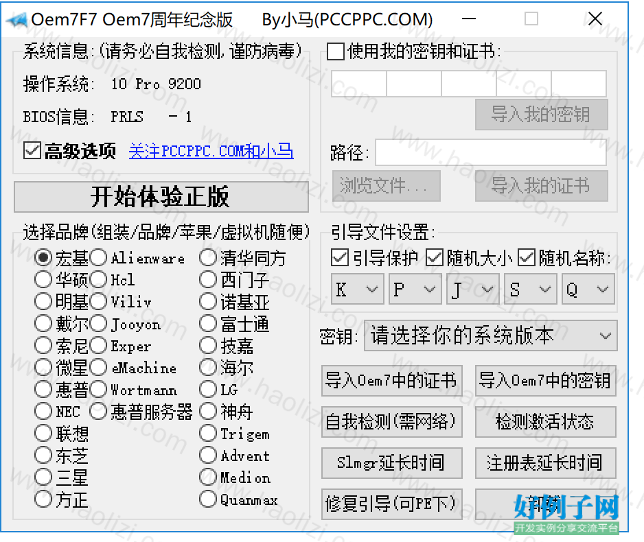The width and height of the screenshot is (644, 542).
Task: Click 检测激活状态 button
Action: coord(545,422)
